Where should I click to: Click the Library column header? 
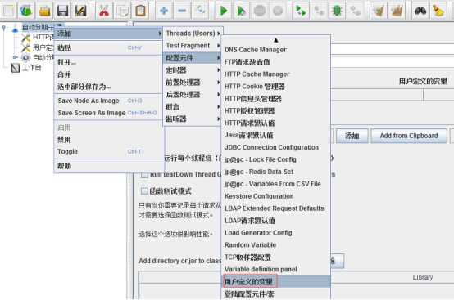point(422,277)
